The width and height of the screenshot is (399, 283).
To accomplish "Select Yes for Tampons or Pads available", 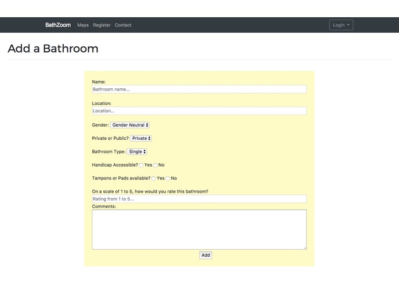I will (x=153, y=178).
